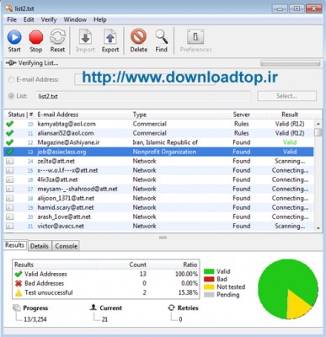Screen dimensions: 326x337
Task: Open the Window menu
Action: pyautogui.click(x=75, y=19)
